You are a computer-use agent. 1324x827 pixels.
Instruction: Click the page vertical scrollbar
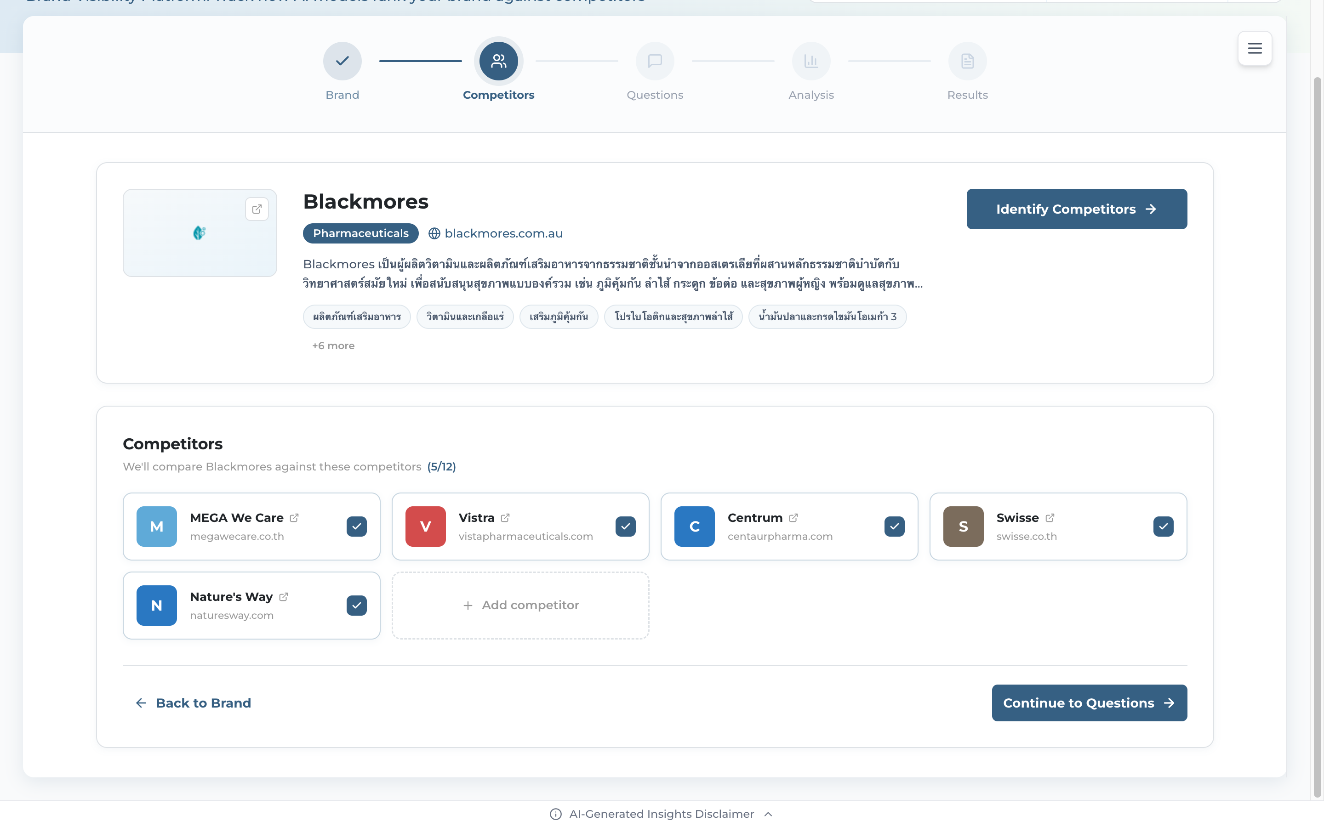pyautogui.click(x=1318, y=437)
